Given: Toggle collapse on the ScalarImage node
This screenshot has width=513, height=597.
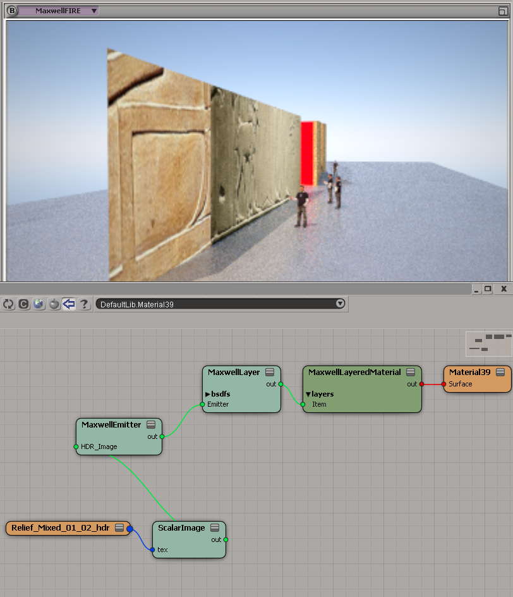Looking at the screenshot, I should (215, 528).
